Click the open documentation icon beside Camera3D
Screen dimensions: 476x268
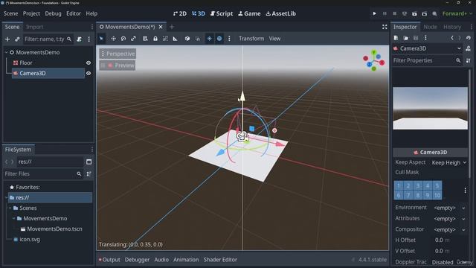point(468,48)
